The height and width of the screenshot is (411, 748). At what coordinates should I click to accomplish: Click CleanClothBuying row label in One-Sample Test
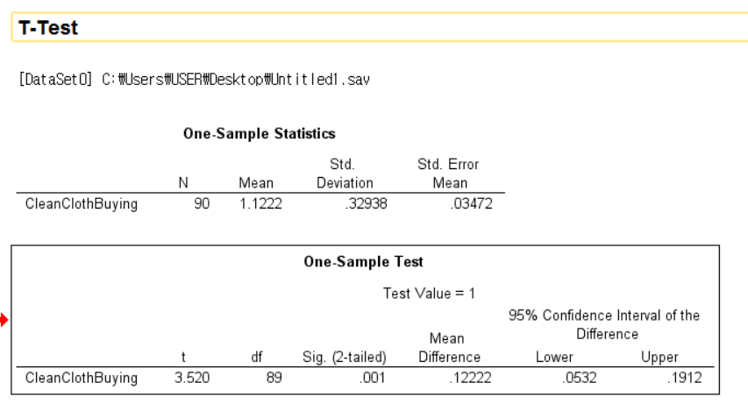(82, 379)
